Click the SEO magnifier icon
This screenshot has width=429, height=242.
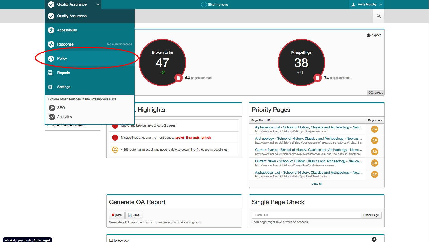(52, 108)
